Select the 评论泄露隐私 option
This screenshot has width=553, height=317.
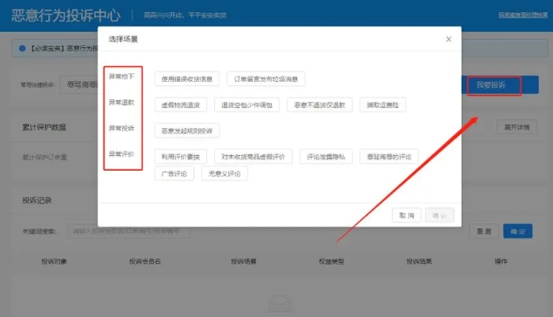point(326,157)
